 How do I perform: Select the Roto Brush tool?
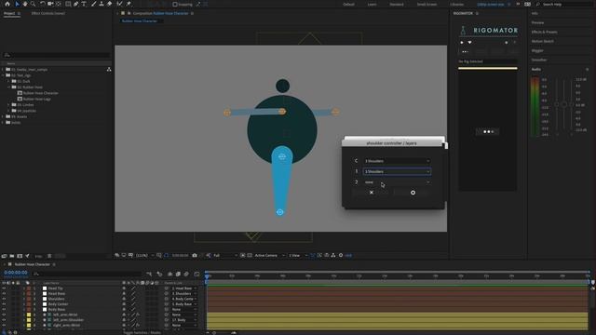click(120, 4)
